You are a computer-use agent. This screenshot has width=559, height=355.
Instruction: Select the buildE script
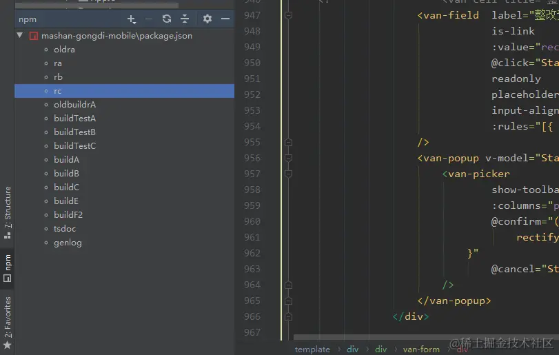(x=66, y=201)
